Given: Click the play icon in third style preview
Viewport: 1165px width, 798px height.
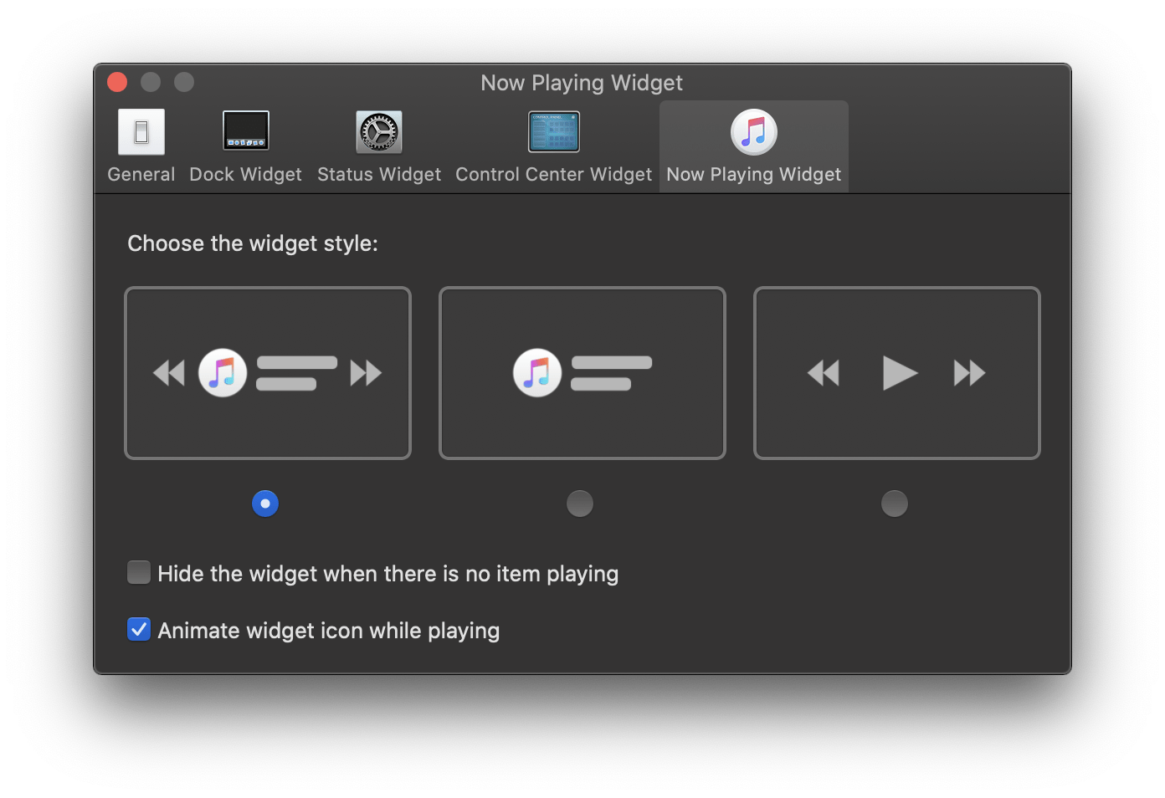Looking at the screenshot, I should tap(901, 373).
